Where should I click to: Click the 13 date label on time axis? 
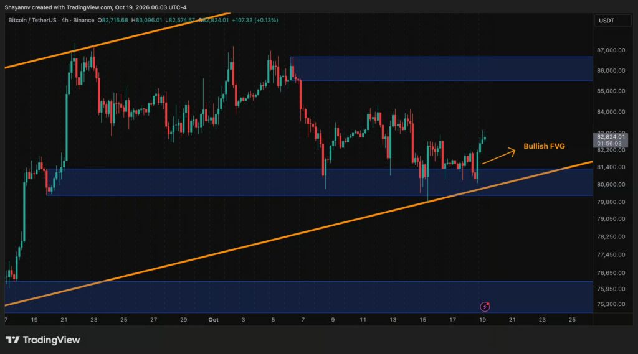tap(393, 320)
